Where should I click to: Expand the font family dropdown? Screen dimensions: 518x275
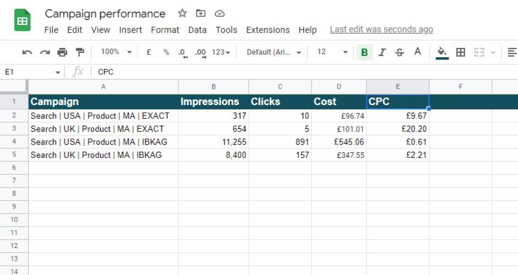(274, 52)
